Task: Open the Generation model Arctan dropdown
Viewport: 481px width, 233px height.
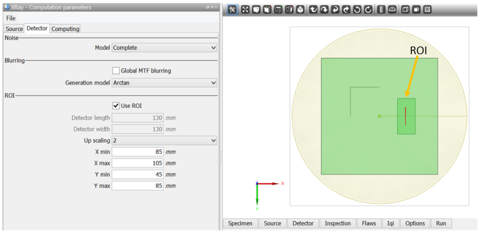Action: pos(164,83)
